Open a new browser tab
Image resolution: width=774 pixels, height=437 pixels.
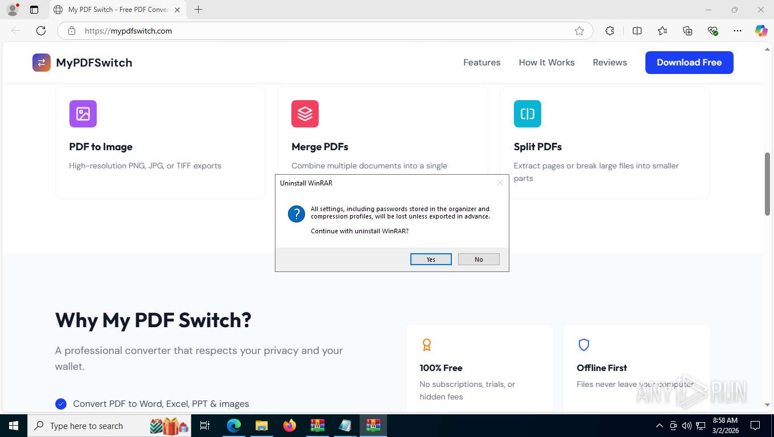198,10
